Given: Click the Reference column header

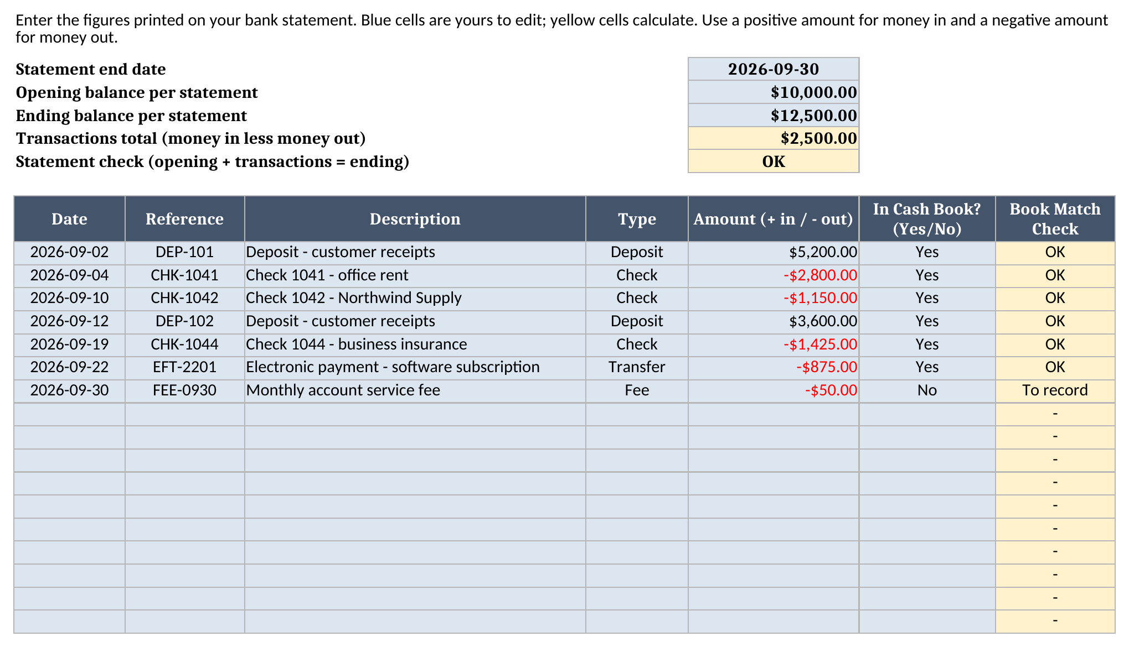Looking at the screenshot, I should coord(185,219).
